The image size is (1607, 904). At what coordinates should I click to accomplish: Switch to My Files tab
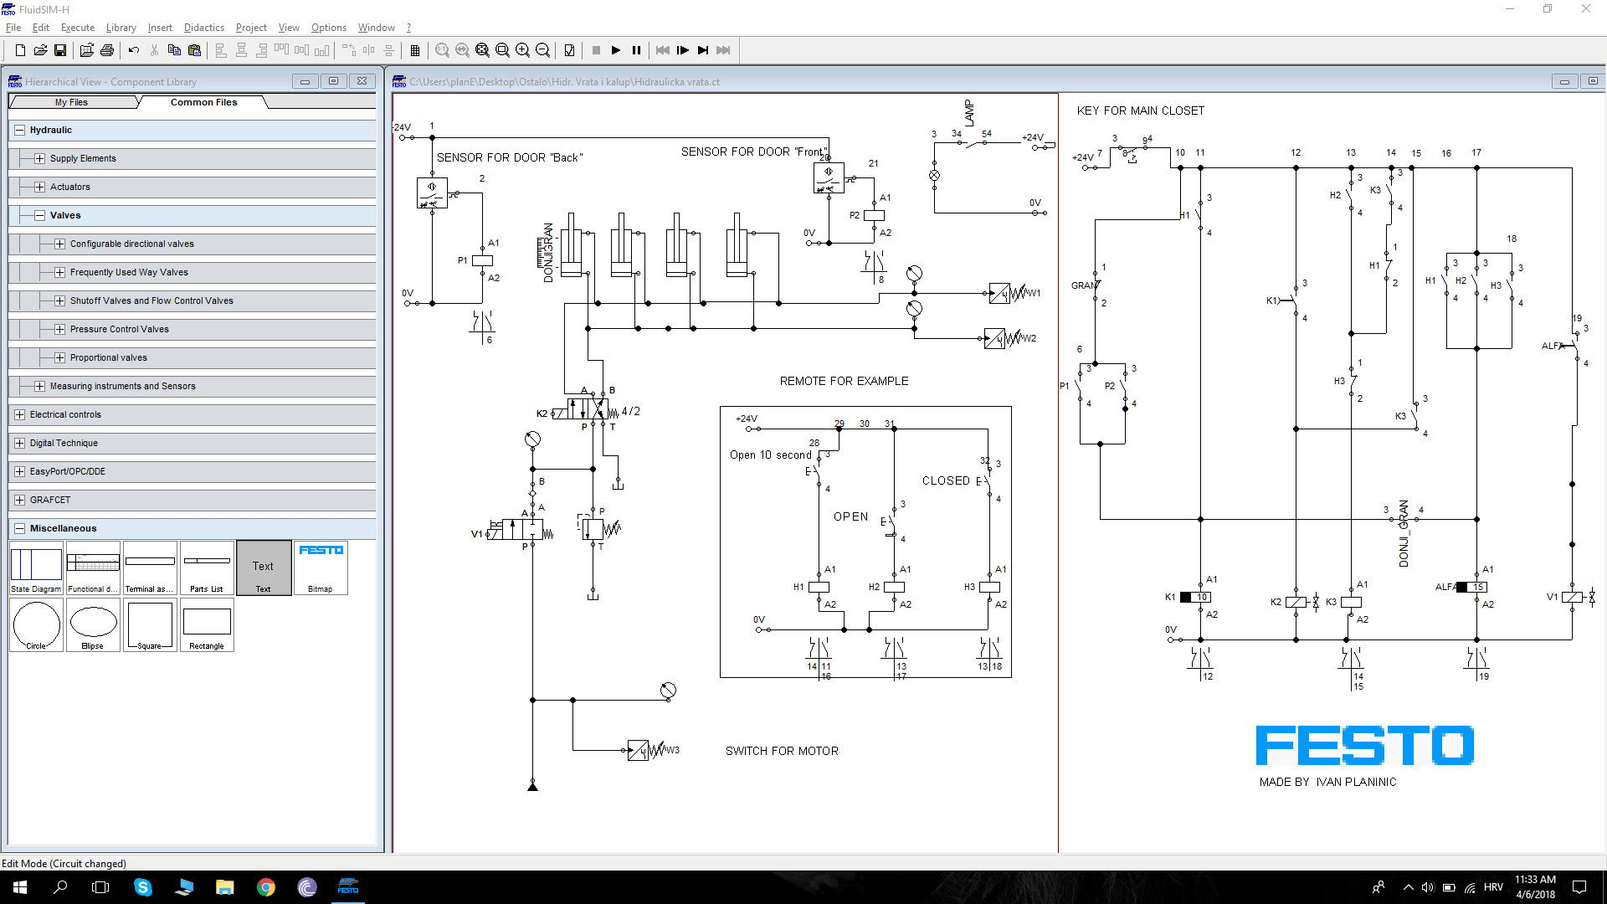(70, 101)
